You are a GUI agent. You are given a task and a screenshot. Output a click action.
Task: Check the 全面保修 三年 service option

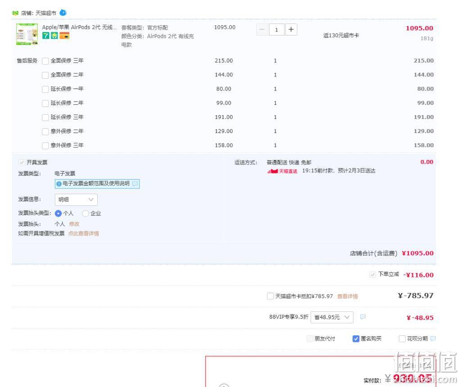[x=45, y=61]
